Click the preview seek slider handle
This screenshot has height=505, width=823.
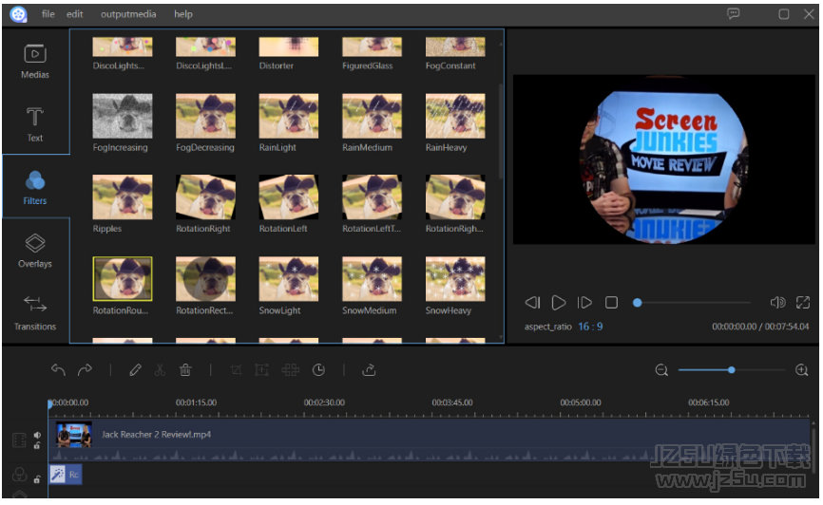637,303
